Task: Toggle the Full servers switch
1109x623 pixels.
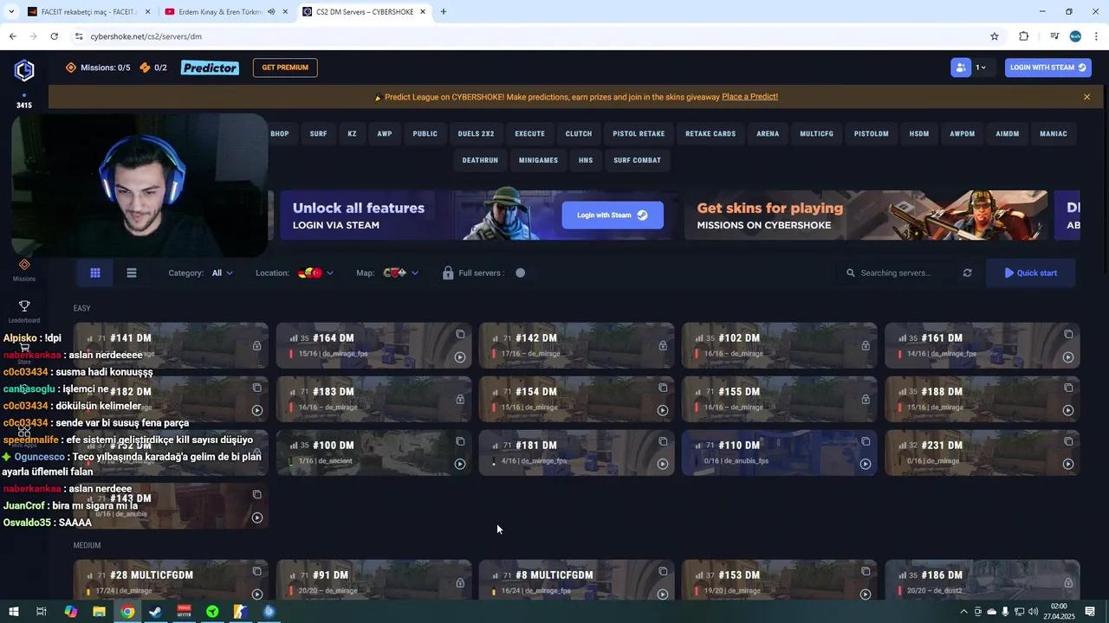Action: (x=520, y=273)
